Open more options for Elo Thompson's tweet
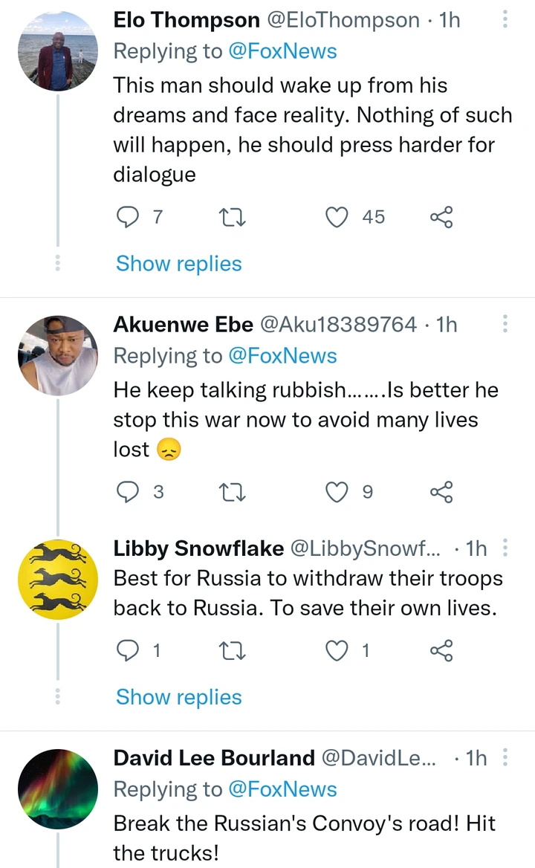This screenshot has height=868, width=535. (x=505, y=21)
